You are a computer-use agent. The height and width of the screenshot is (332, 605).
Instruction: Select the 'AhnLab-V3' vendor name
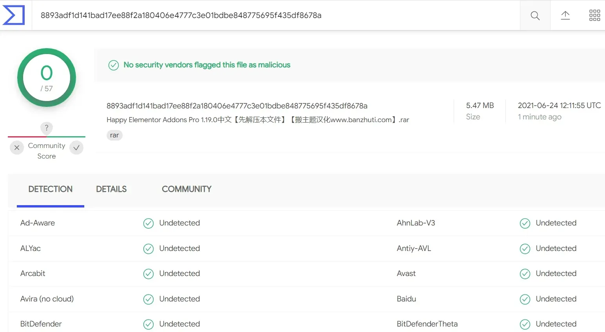point(416,223)
